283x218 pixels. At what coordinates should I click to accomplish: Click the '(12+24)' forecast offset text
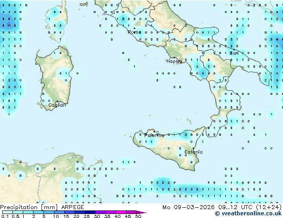(269, 207)
